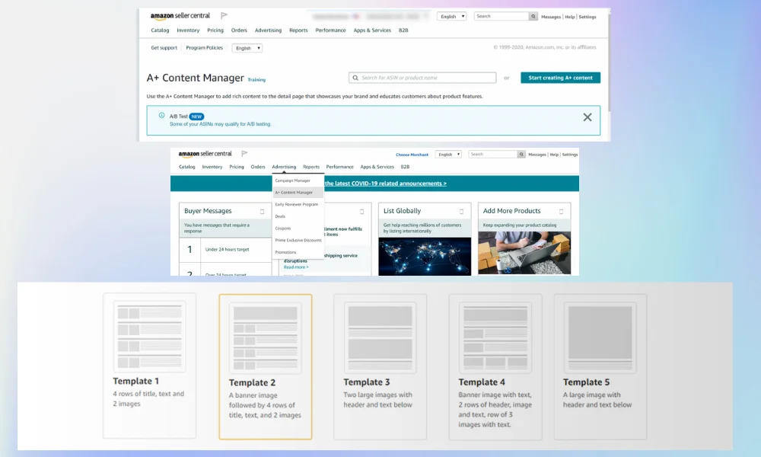Pick the Template 4 card

(495, 366)
